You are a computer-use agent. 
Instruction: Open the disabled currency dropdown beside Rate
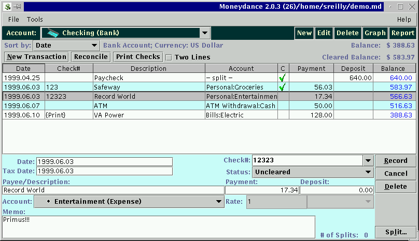pos(340,202)
